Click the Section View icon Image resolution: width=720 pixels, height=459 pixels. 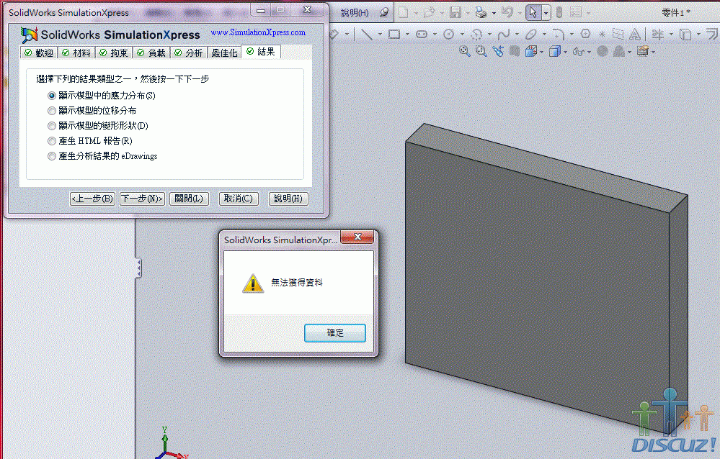515,51
